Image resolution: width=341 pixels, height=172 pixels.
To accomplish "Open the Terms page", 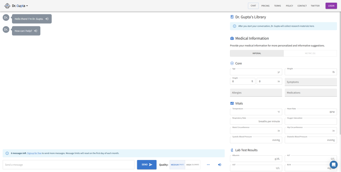I will pos(277,6).
